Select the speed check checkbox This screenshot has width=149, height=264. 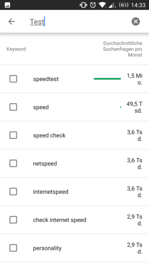(x=13, y=135)
